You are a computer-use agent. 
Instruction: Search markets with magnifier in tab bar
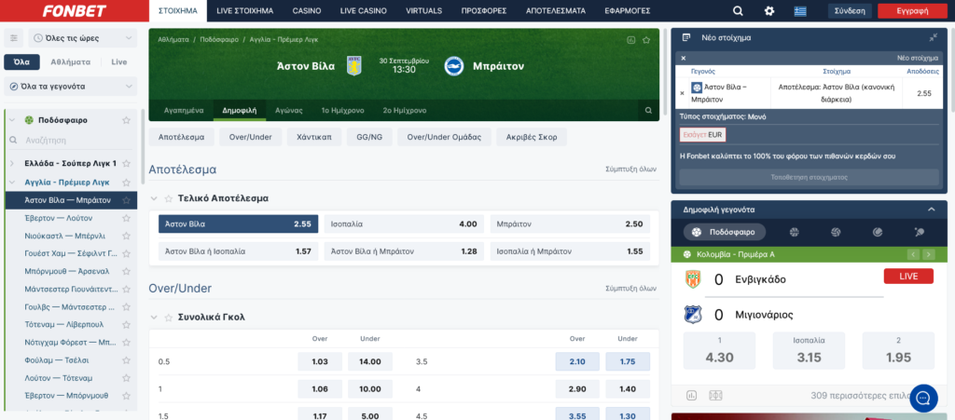click(x=649, y=111)
